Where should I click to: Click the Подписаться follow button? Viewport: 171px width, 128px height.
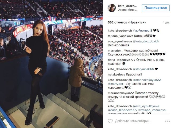pos(156,8)
